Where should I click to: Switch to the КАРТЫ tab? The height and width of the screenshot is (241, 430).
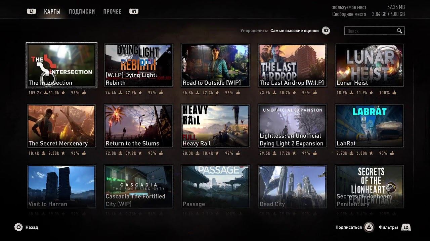(x=52, y=11)
